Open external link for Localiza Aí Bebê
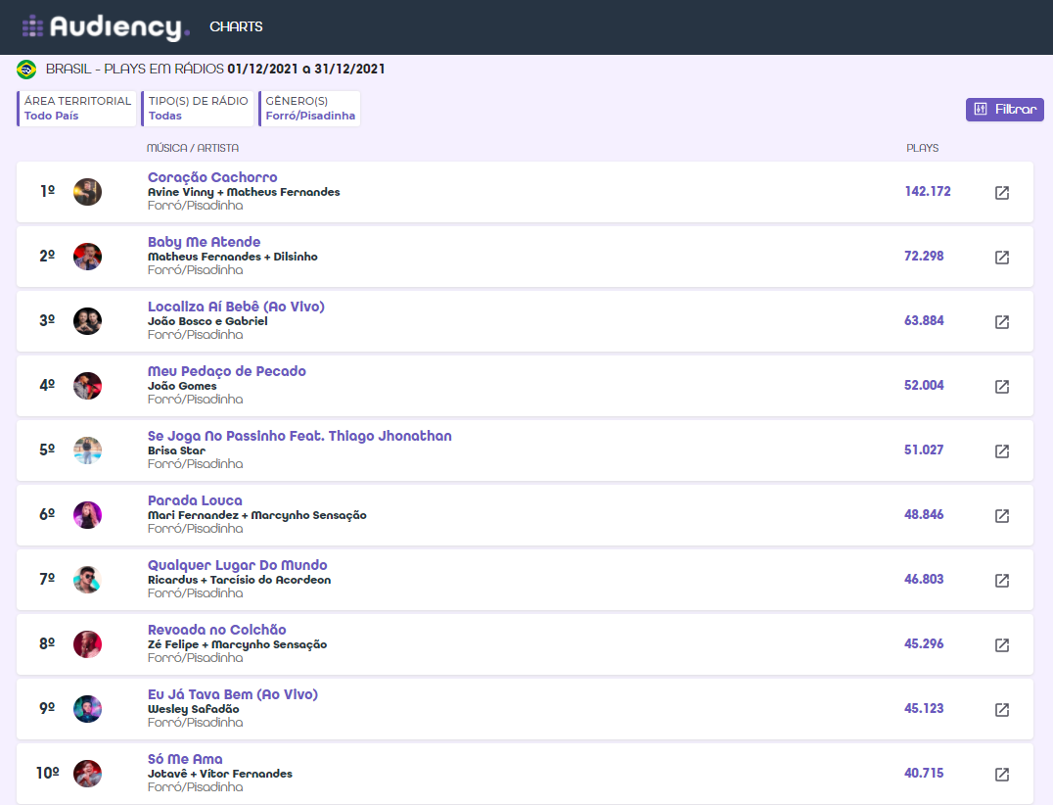This screenshot has width=1053, height=805. 1001,322
